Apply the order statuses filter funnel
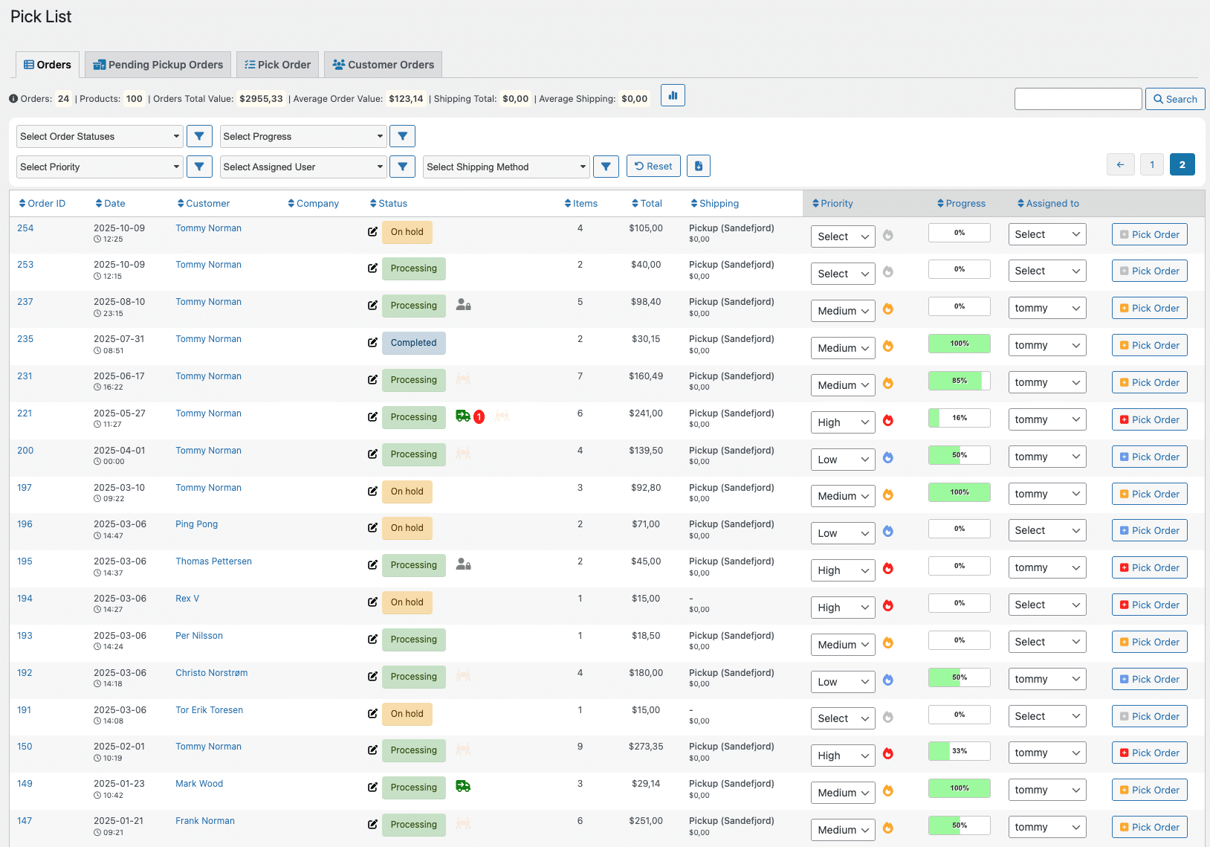The width and height of the screenshot is (1210, 847). click(x=199, y=136)
